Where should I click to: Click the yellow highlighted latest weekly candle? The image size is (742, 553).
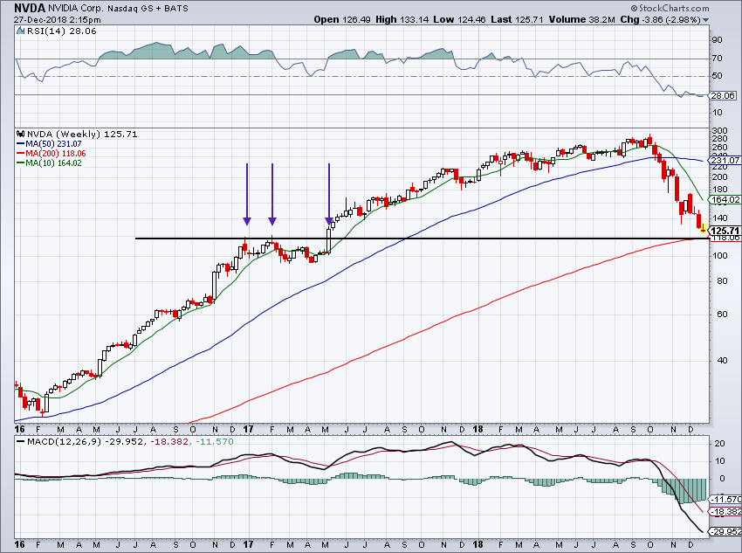704,228
